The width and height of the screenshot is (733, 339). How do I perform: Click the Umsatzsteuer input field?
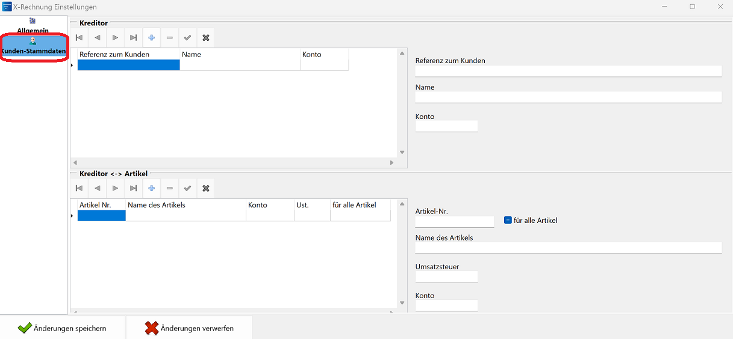pyautogui.click(x=446, y=276)
